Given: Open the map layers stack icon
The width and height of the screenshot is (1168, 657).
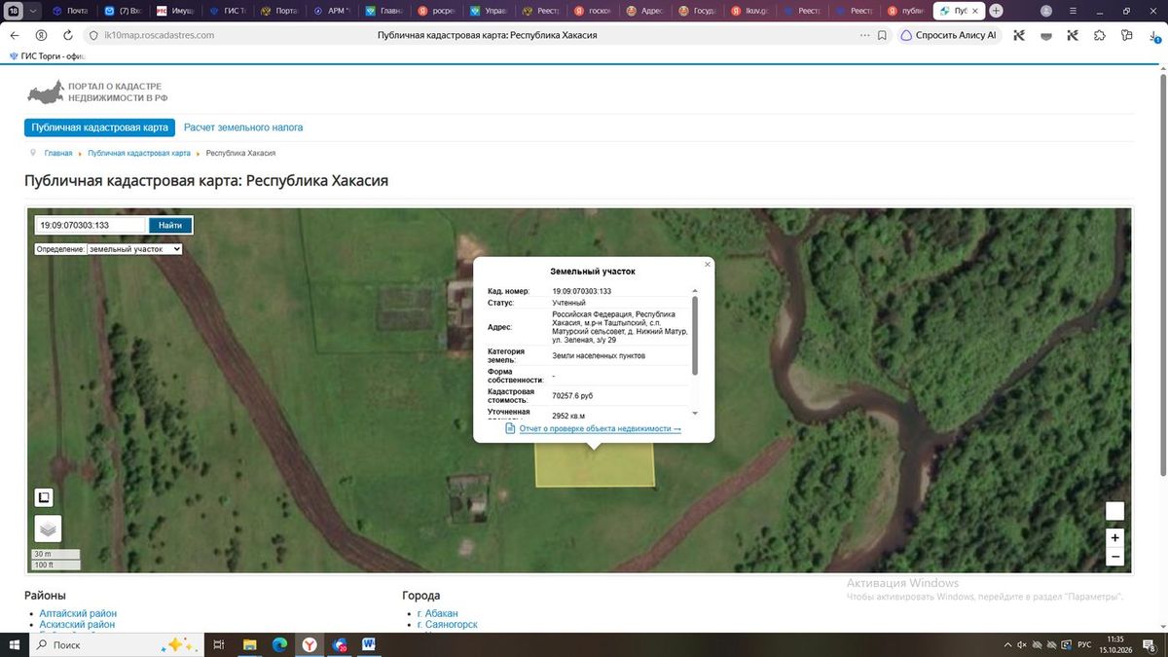Looking at the screenshot, I should click(x=48, y=529).
